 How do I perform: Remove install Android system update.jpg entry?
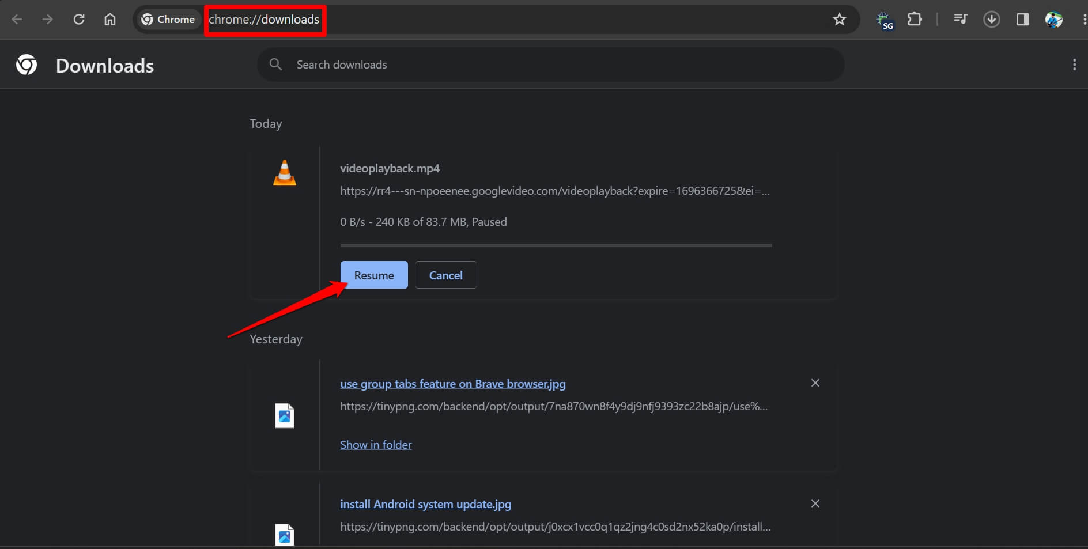[815, 503]
